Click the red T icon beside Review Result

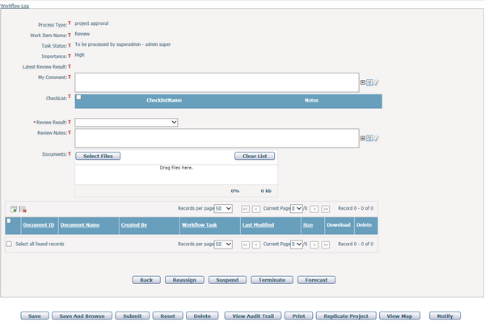[70, 122]
